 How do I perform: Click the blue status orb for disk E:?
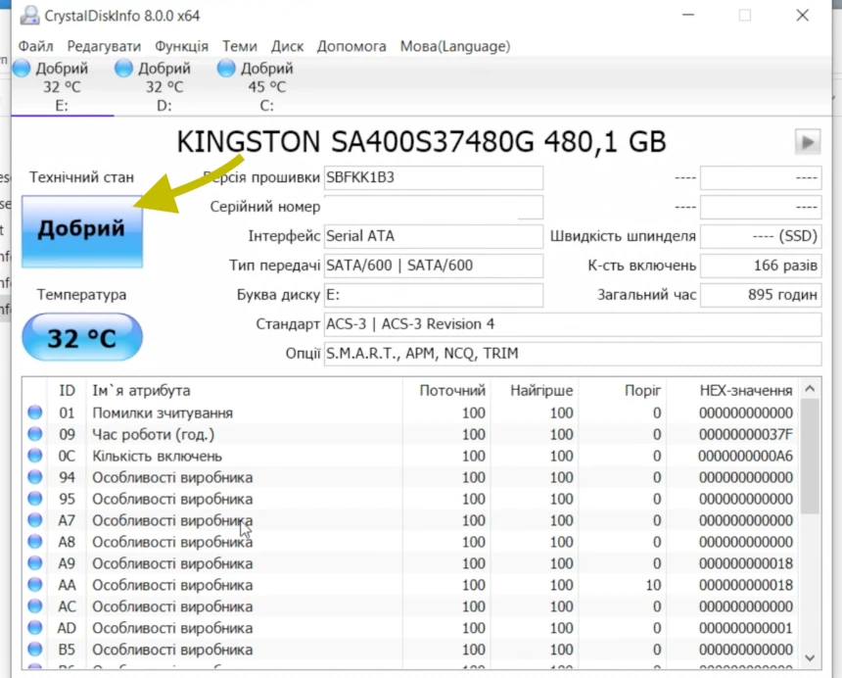(22, 69)
